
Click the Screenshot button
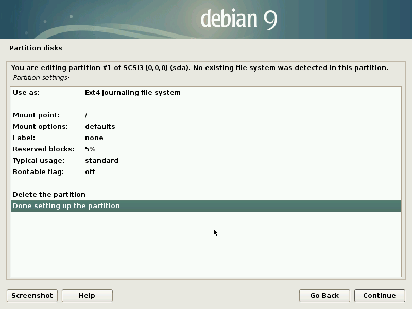coord(32,296)
